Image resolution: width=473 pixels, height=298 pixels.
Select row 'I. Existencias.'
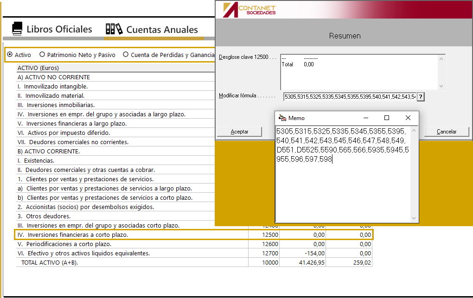click(x=115, y=161)
